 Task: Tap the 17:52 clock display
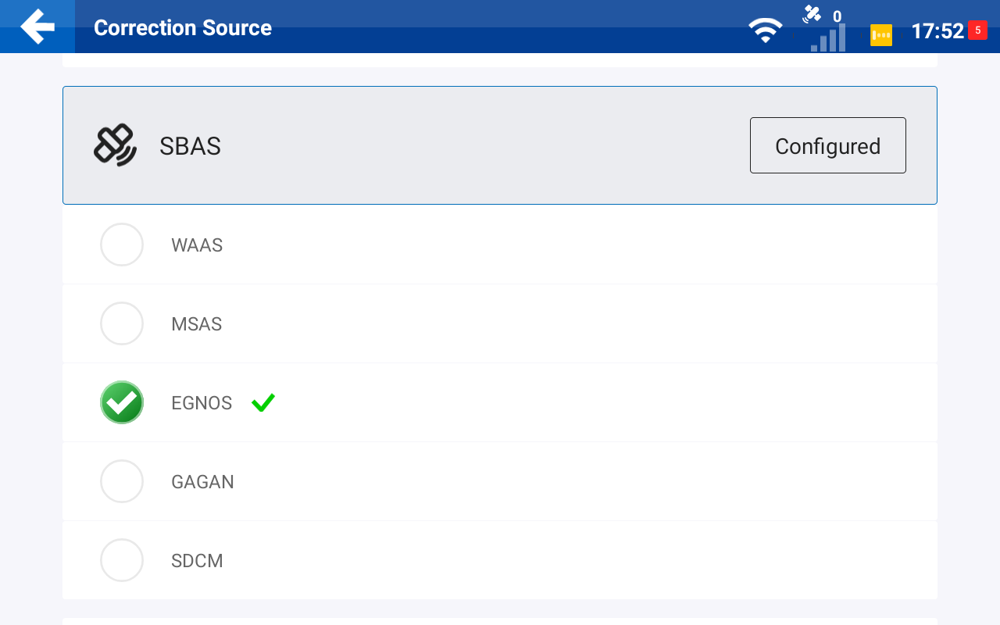coord(937,31)
